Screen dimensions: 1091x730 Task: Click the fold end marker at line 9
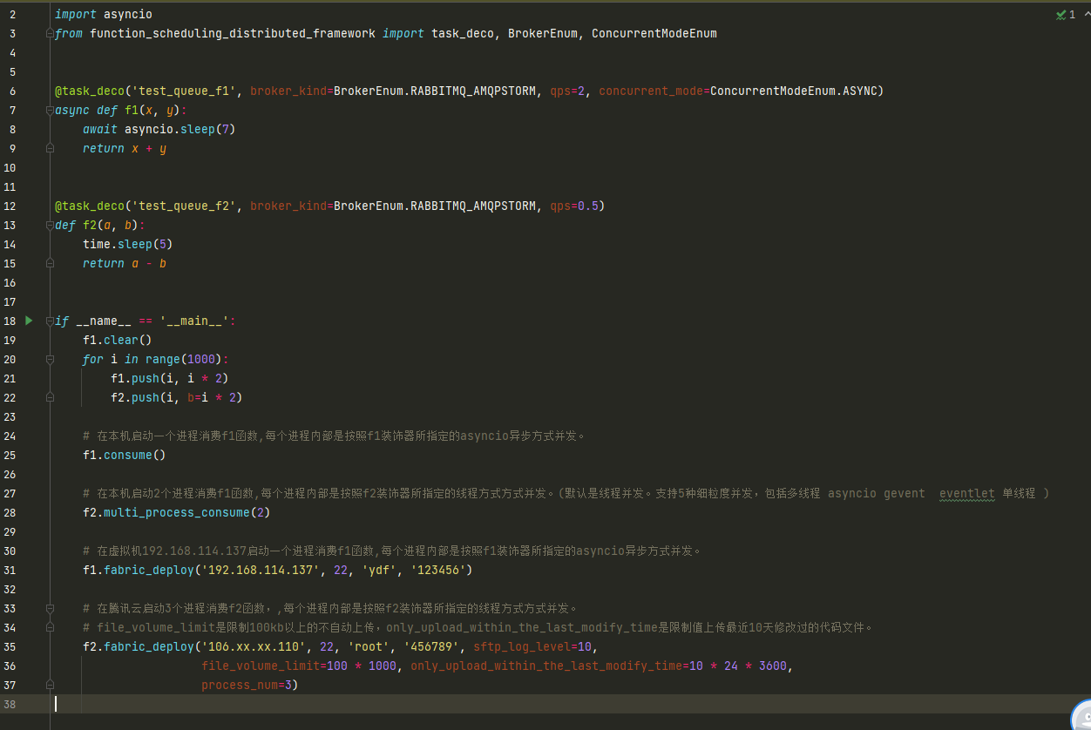tap(50, 148)
